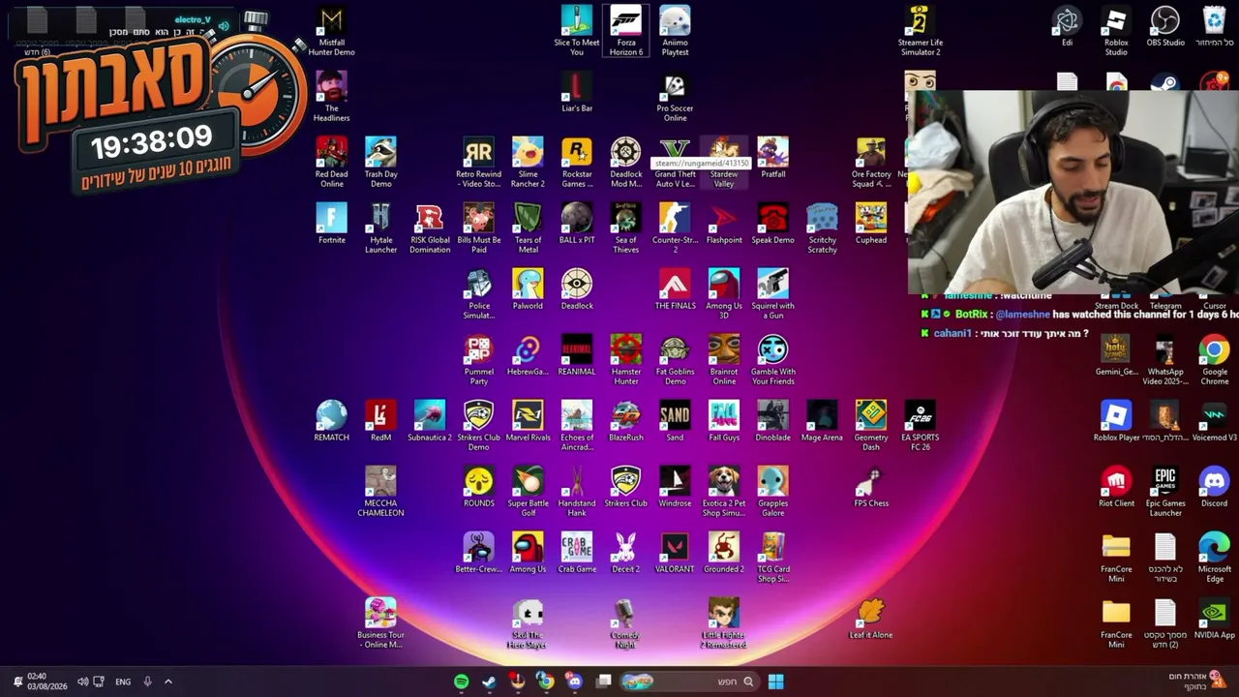Viewport: 1239px width, 697px height.
Task: Open the Liar's Bar shortcut
Action: pyautogui.click(x=577, y=92)
